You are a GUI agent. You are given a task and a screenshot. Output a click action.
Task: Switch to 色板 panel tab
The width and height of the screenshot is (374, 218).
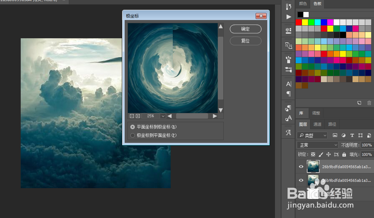[317, 4]
